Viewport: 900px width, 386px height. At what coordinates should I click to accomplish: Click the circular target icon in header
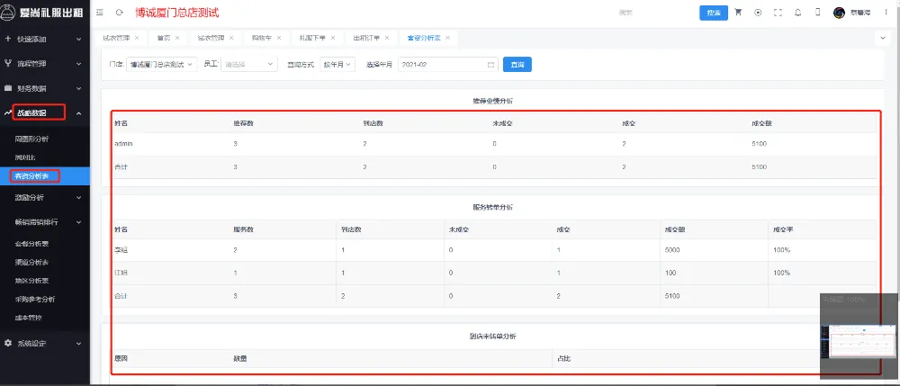[x=758, y=13]
